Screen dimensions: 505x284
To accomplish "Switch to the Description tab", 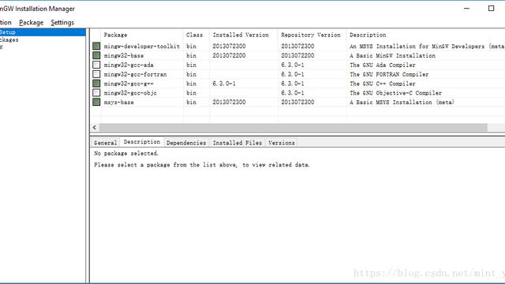I will [142, 142].
